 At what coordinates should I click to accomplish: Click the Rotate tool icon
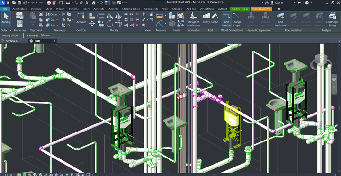click(x=109, y=24)
